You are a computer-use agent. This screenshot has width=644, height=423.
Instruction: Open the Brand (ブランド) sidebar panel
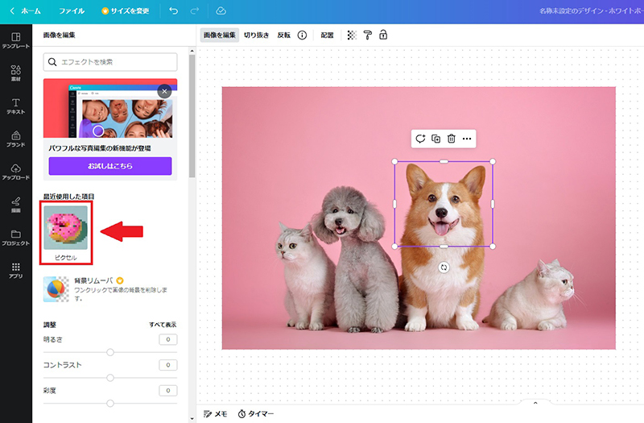[15, 139]
